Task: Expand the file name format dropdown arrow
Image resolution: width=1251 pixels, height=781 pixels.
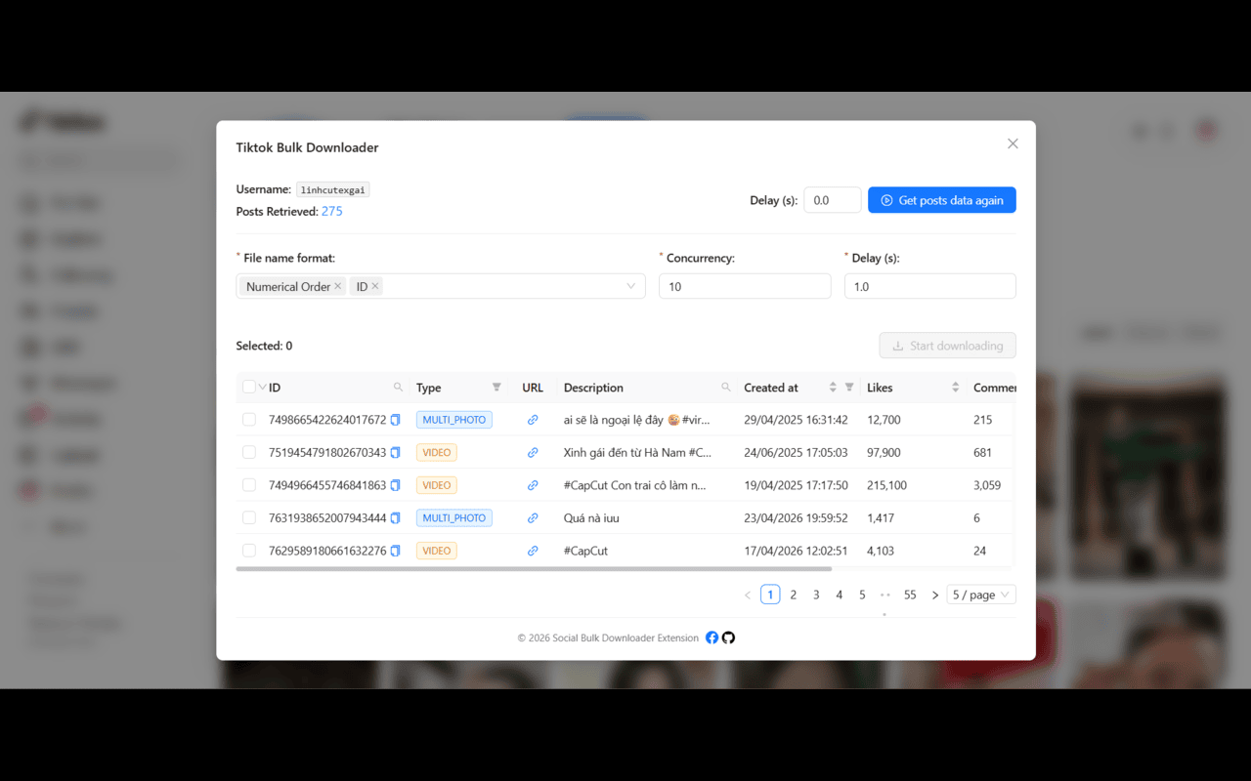Action: pos(631,286)
